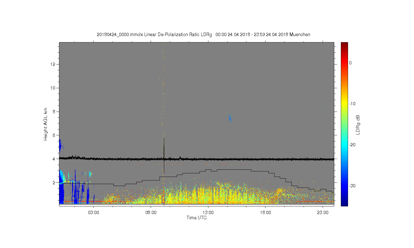Image resolution: width=414 pixels, height=248 pixels.
Task: Click the LDRg rainbow color scale bar
Action: pos(344,124)
